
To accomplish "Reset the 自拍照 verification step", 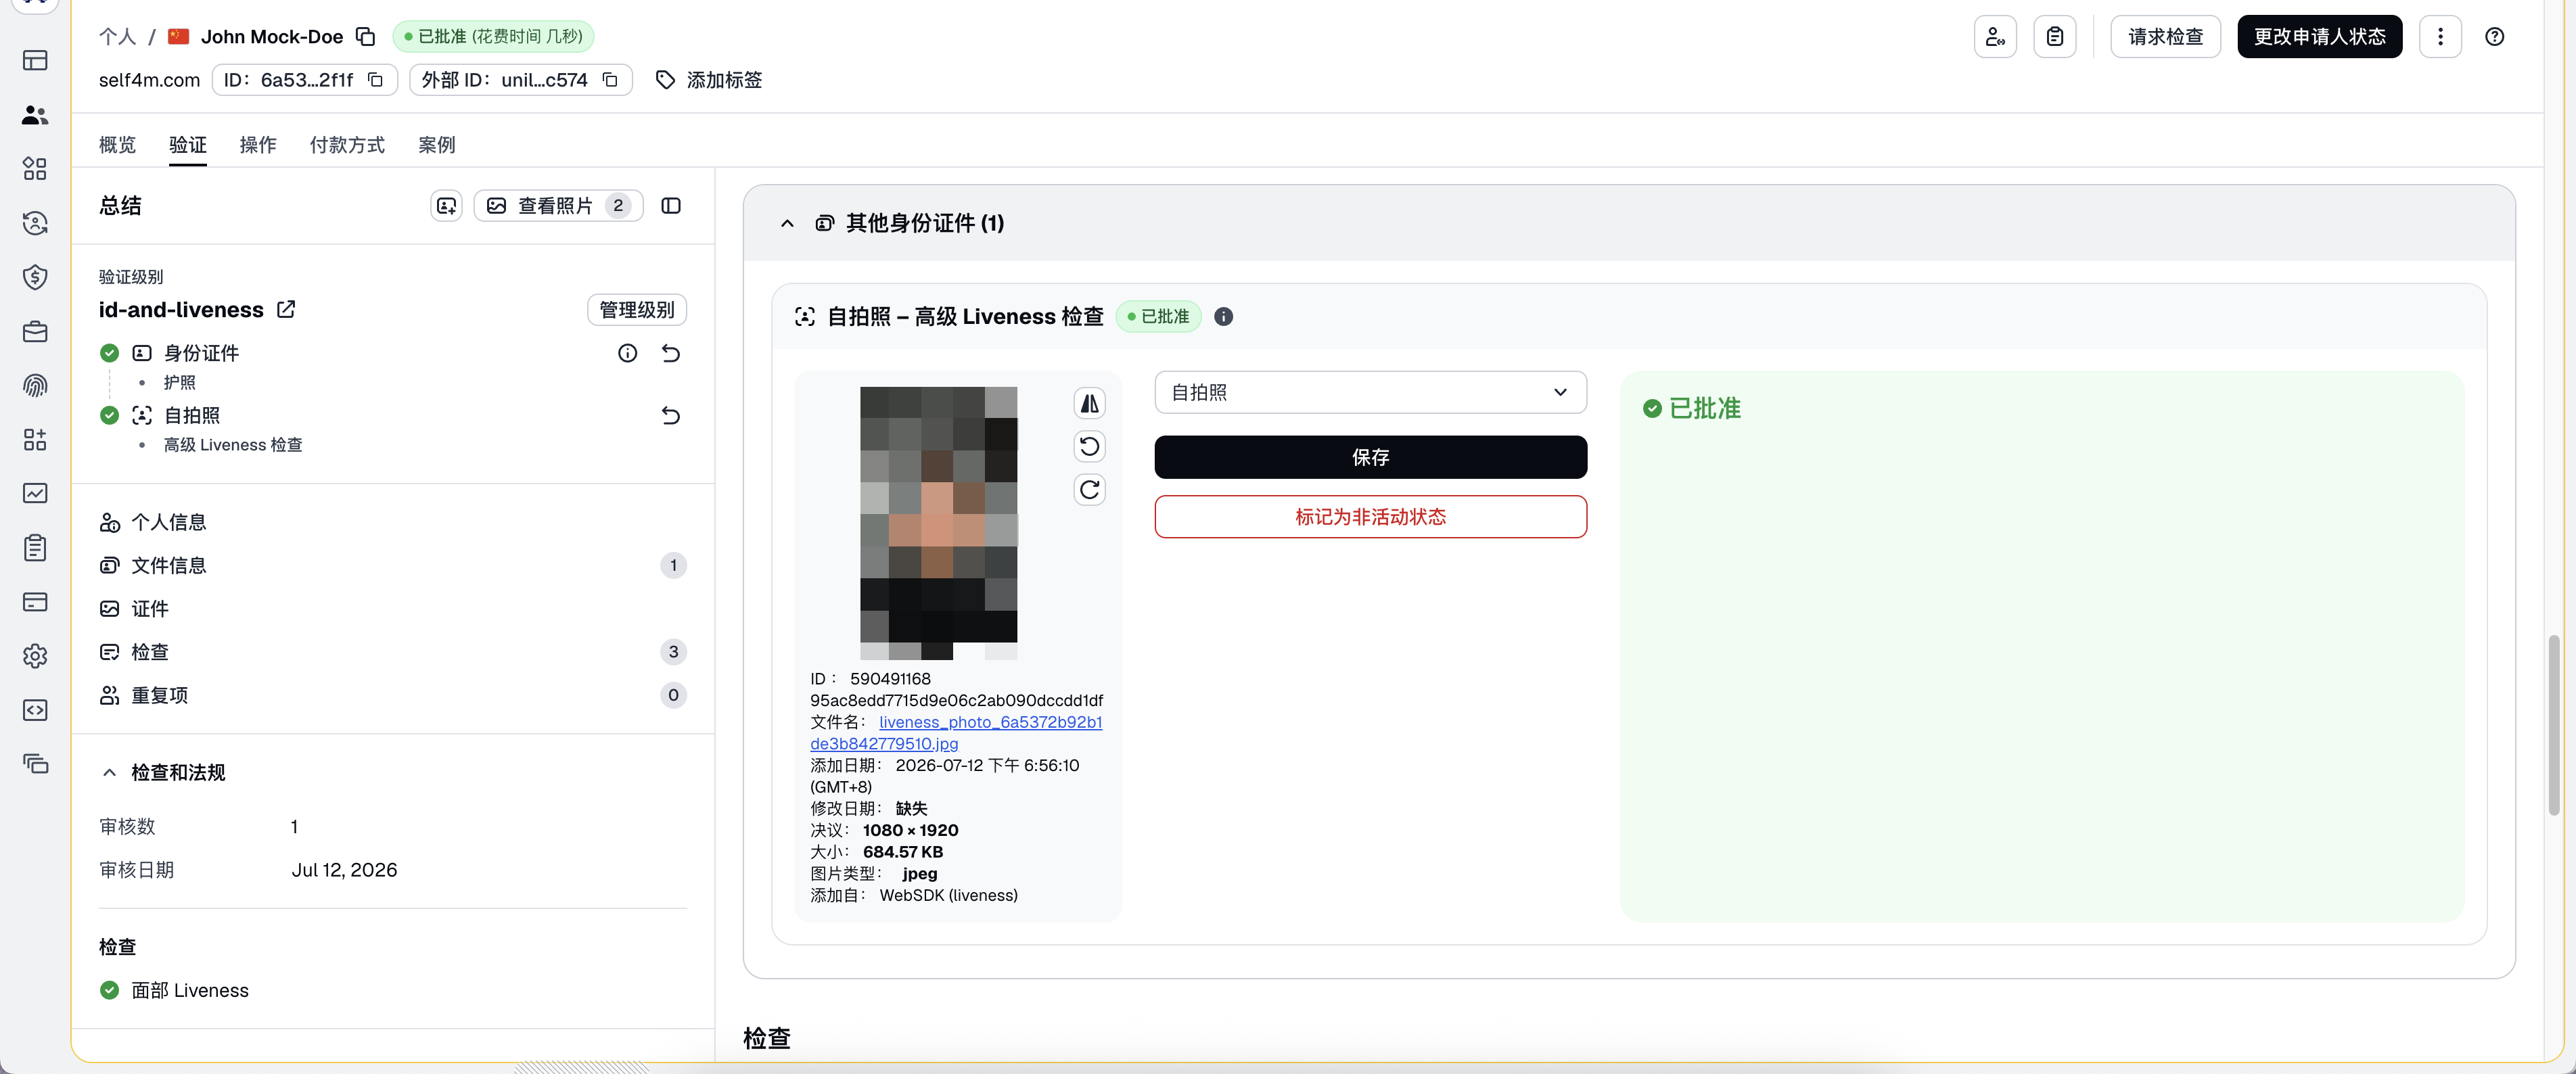I will point(671,416).
